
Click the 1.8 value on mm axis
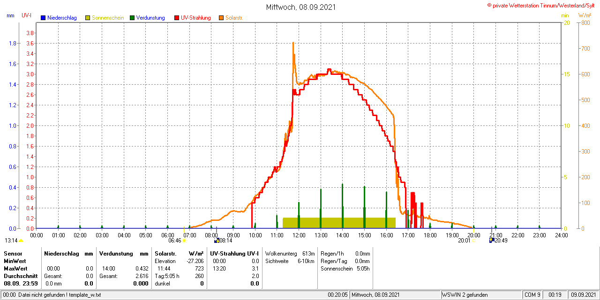click(x=13, y=43)
